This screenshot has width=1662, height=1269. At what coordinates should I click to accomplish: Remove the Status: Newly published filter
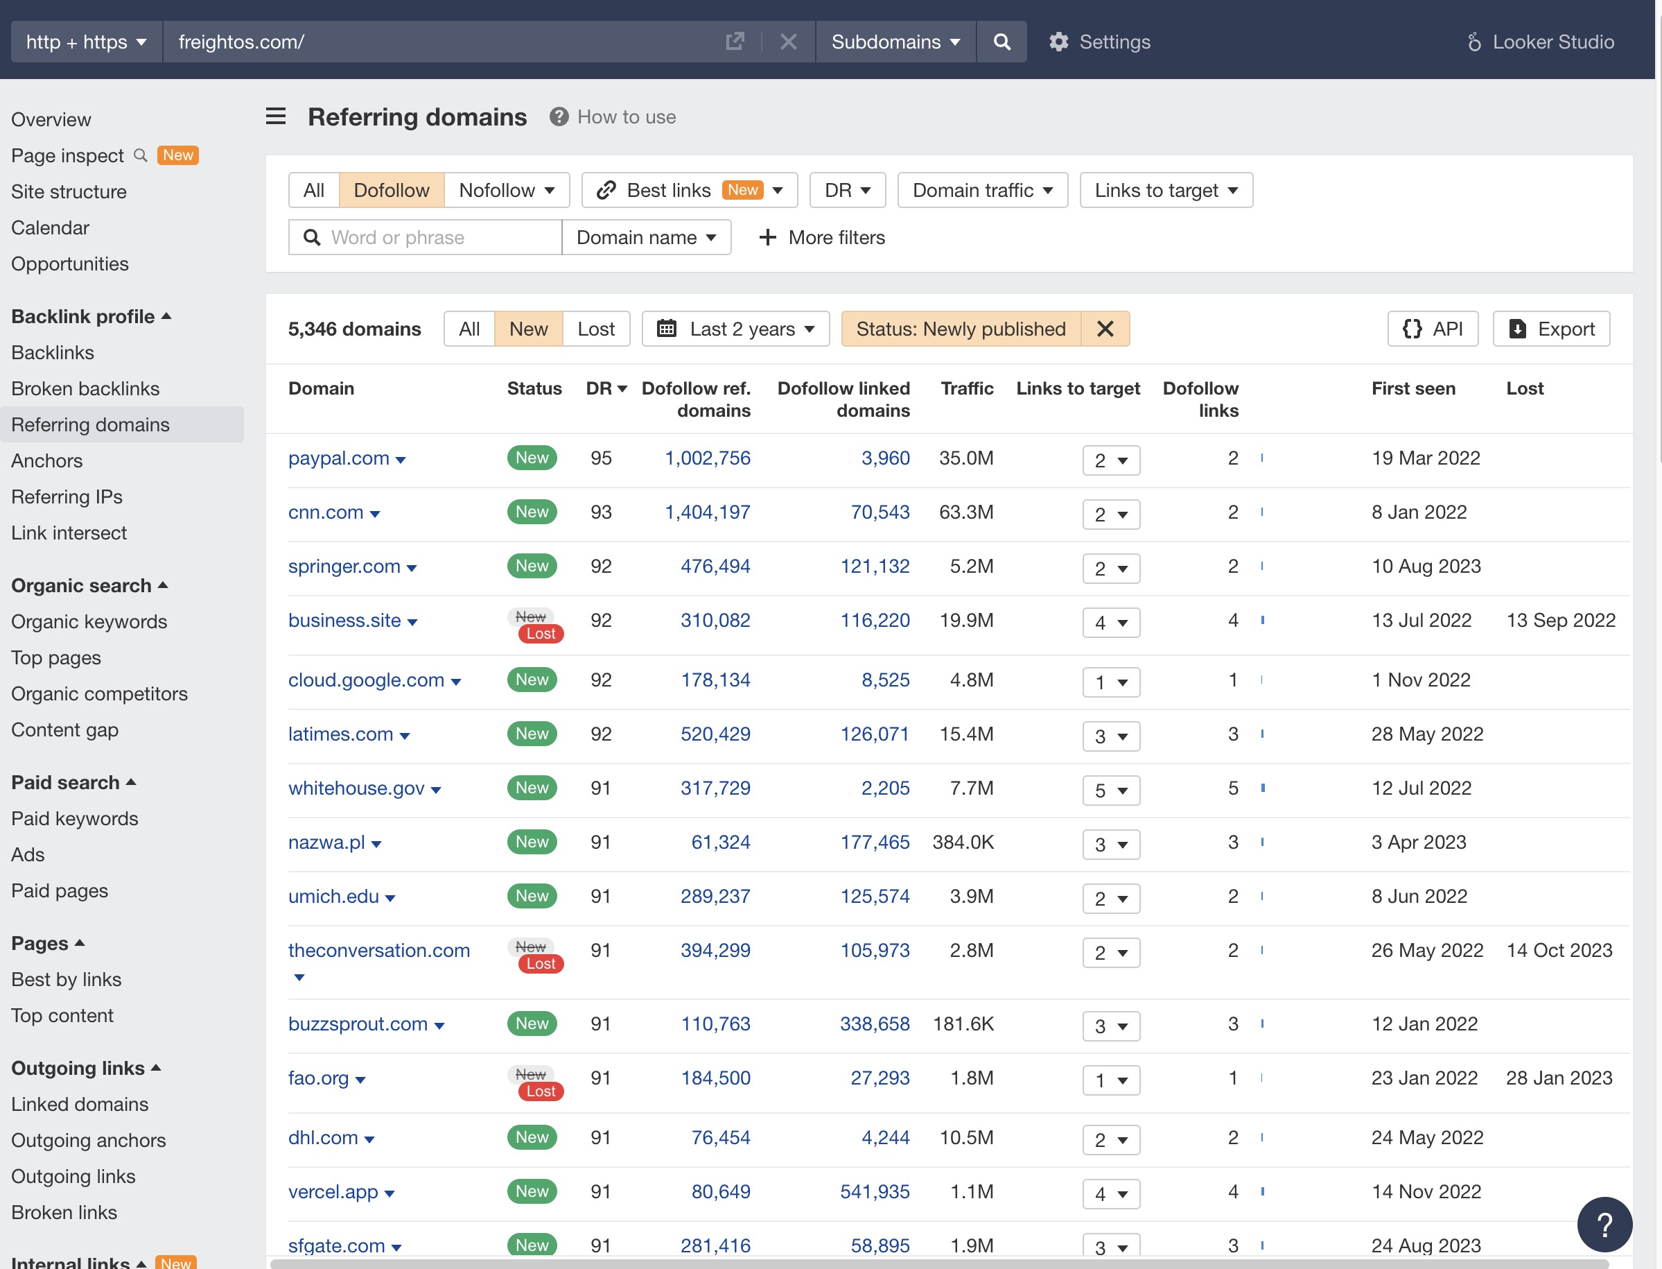click(1104, 329)
